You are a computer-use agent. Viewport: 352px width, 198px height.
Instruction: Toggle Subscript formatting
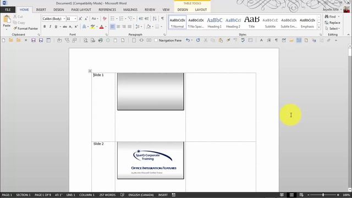70,27
